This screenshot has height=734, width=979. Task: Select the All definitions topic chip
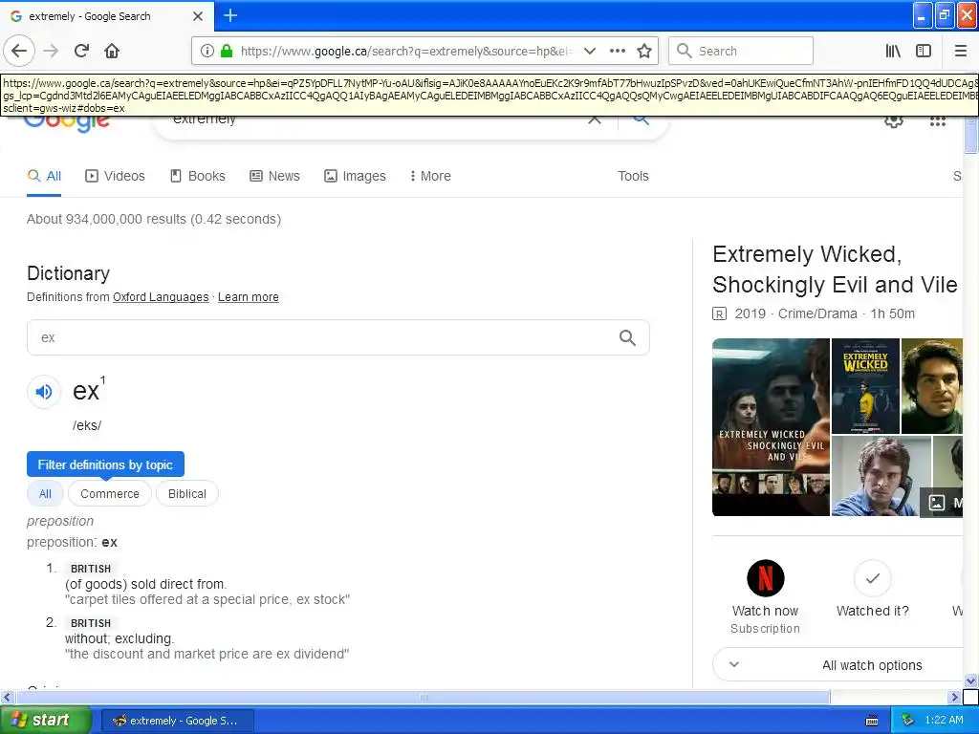pos(45,494)
